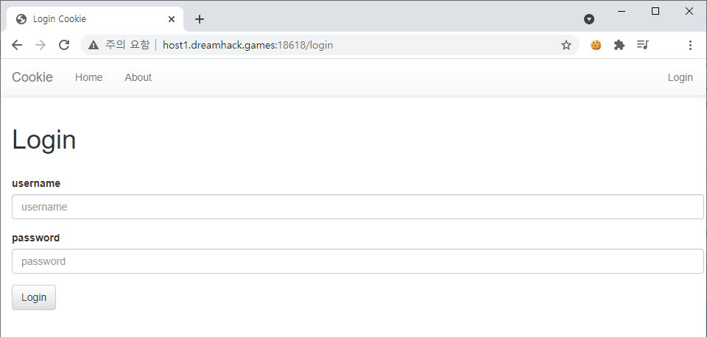Close the browser window

[689, 11]
